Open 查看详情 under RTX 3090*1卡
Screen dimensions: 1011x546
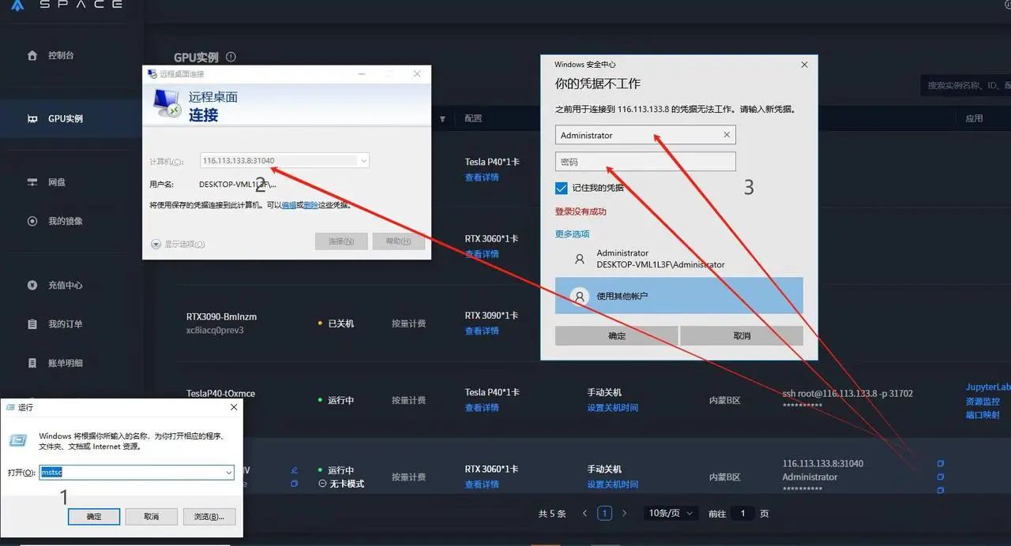point(482,331)
